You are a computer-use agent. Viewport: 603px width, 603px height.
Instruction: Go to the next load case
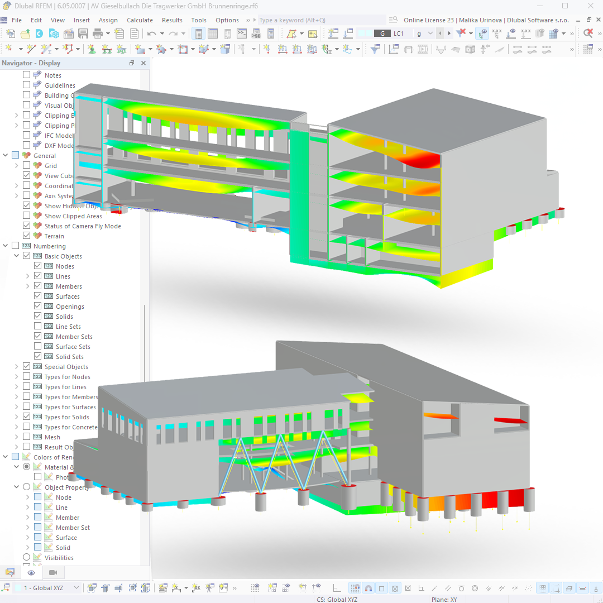[449, 33]
